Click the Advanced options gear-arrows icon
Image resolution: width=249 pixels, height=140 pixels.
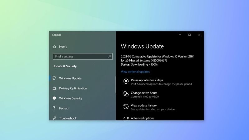[126, 119]
